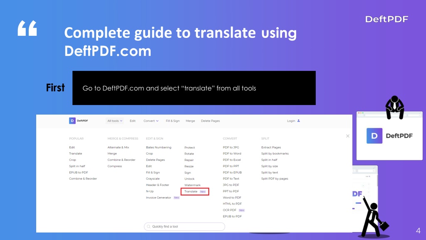Image resolution: width=426 pixels, height=240 pixels.
Task: Select Edit in the top navigation bar
Action: pos(133,121)
